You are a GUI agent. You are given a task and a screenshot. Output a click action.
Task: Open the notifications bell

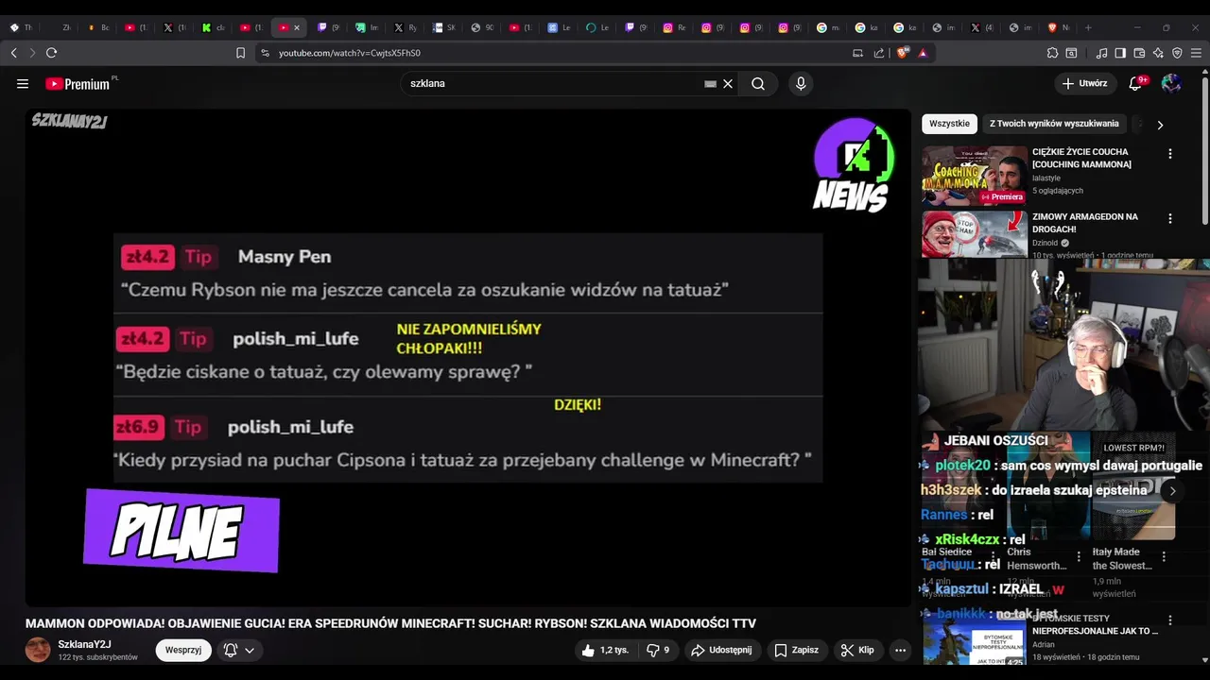click(x=1136, y=83)
